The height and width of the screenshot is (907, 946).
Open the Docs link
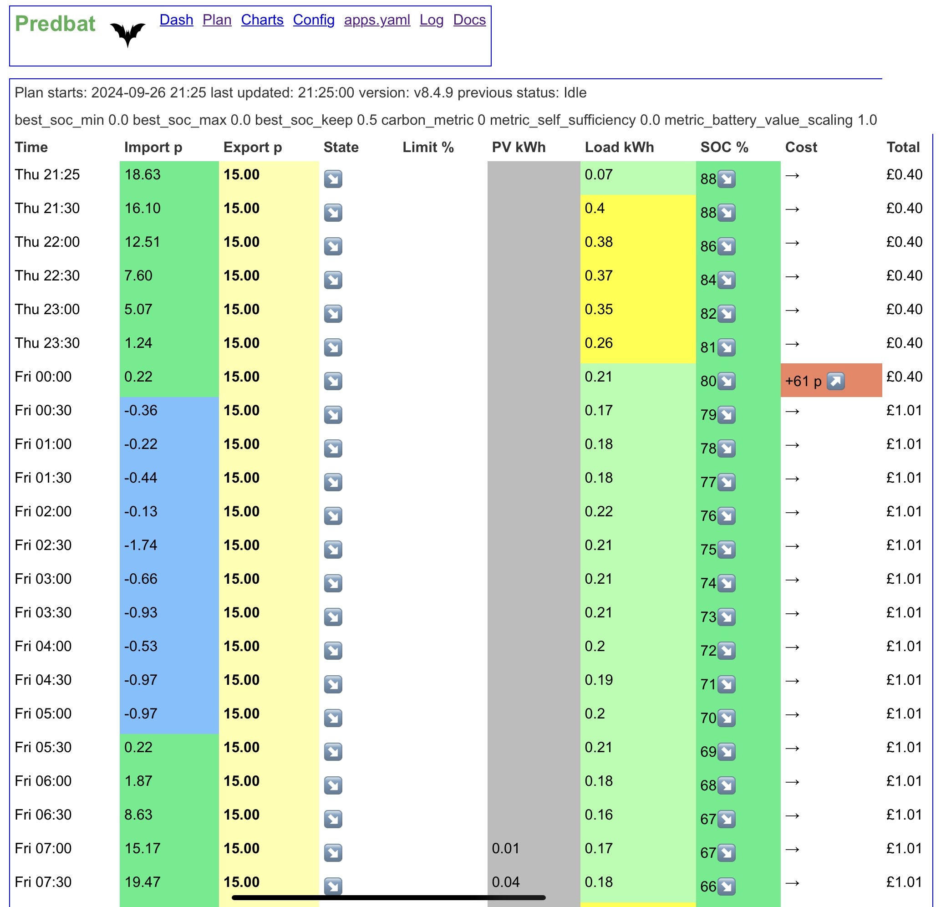469,20
